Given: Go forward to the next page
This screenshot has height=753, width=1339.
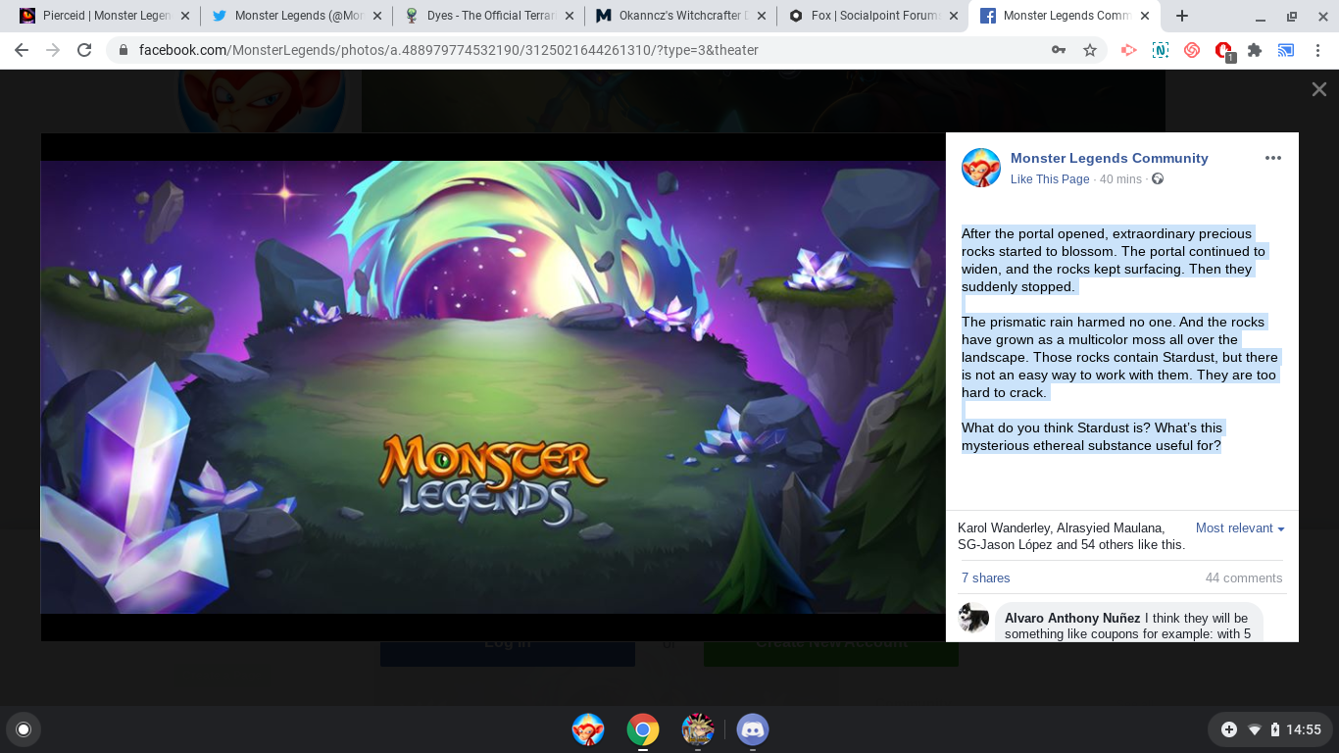Looking at the screenshot, I should [x=53, y=50].
